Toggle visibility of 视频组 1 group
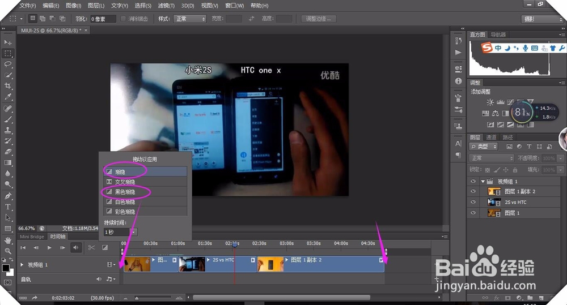The image size is (567, 305). [473, 181]
